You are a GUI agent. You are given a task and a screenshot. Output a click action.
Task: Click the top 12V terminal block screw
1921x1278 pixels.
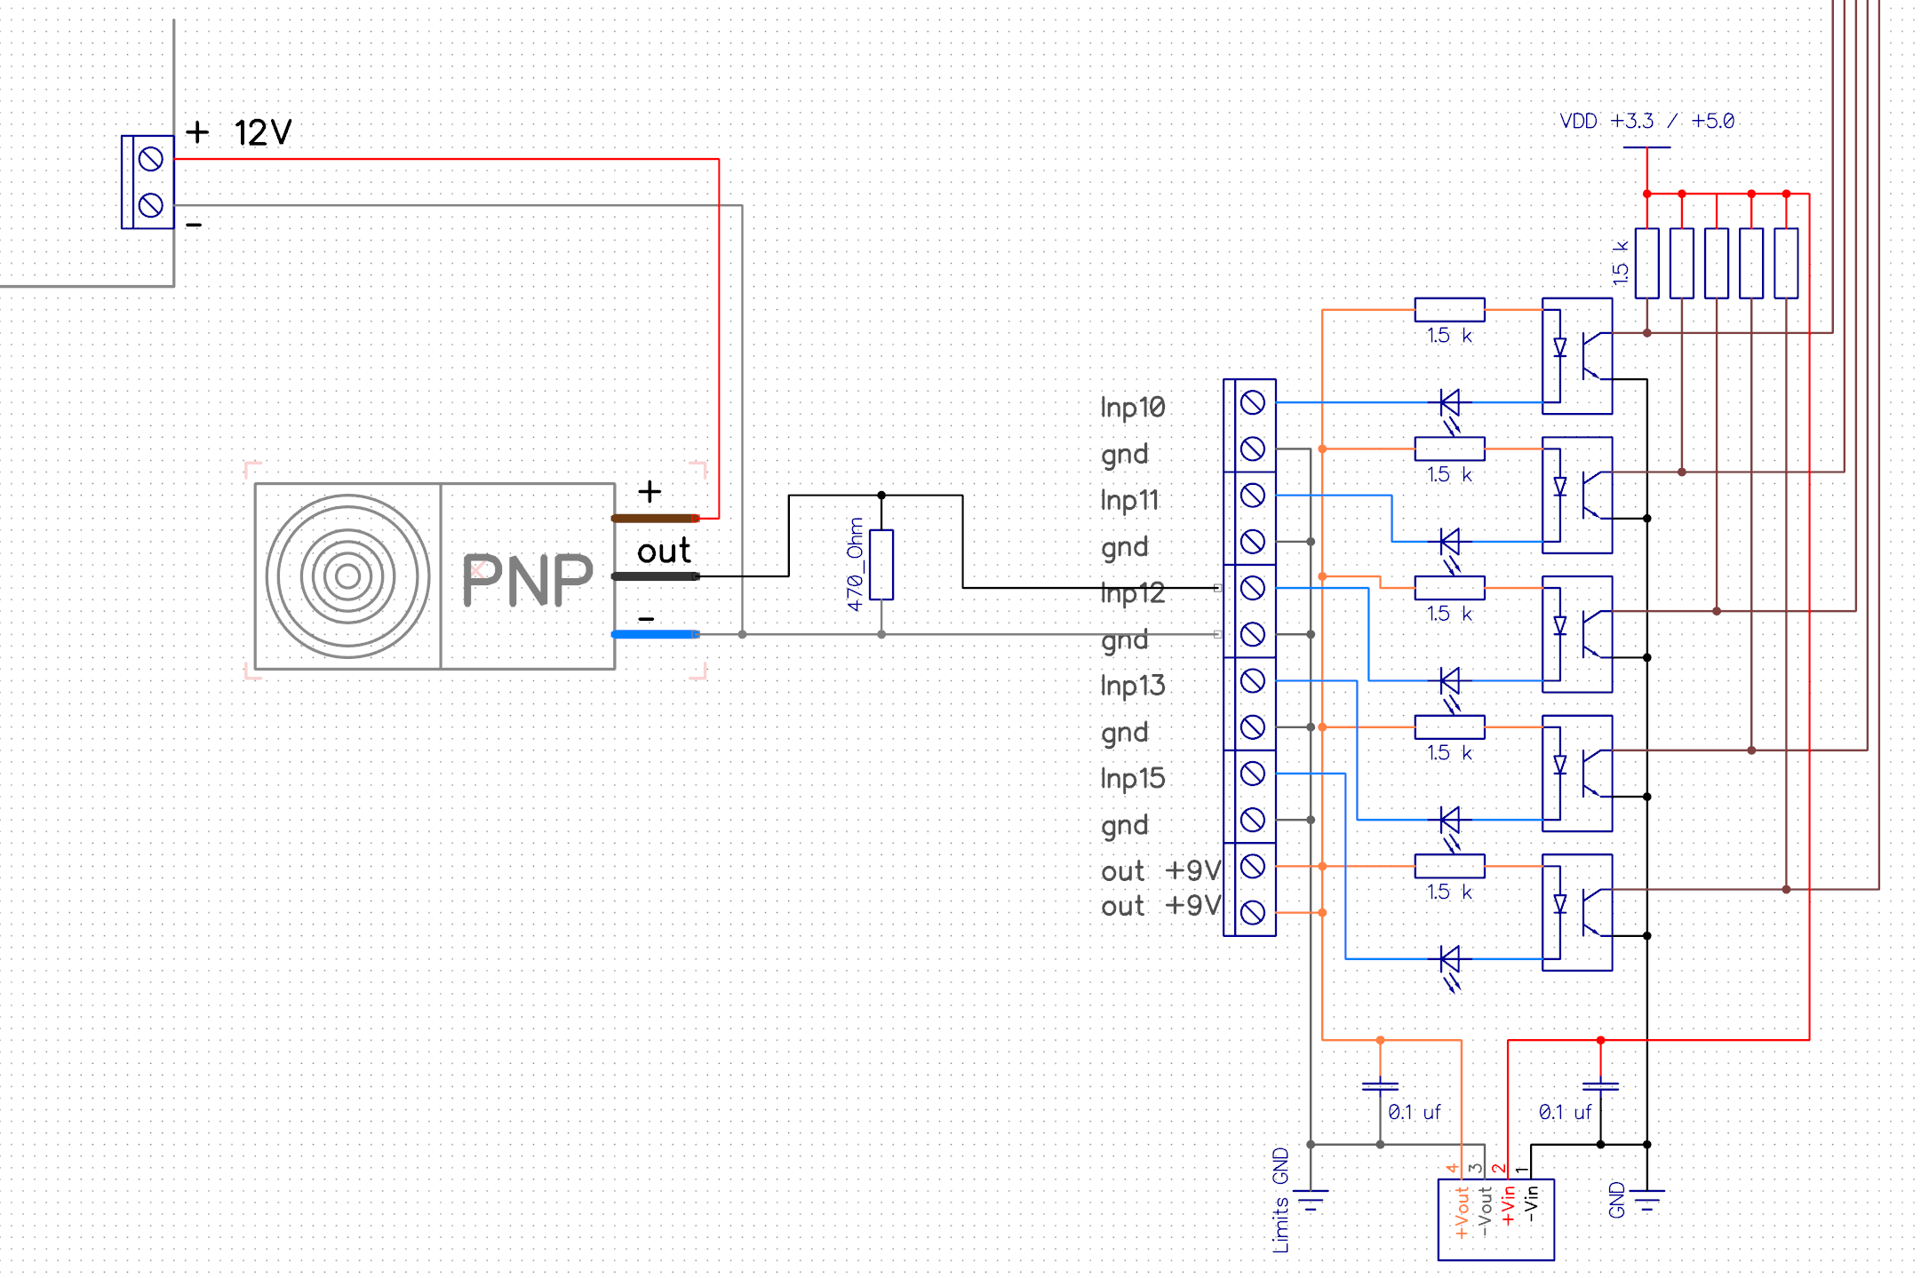(x=151, y=159)
